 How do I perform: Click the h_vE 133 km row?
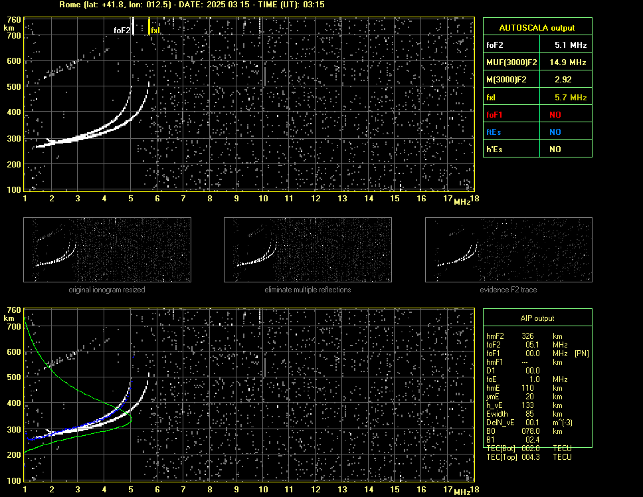(524, 405)
